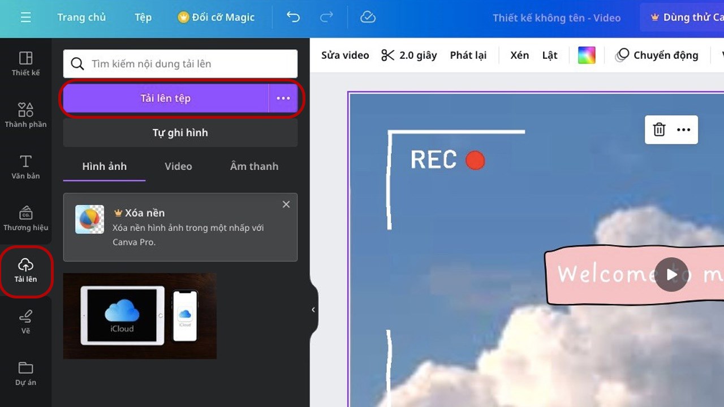The image size is (724, 407).
Task: Click the purple Tải lên tệp button
Action: coord(166,98)
